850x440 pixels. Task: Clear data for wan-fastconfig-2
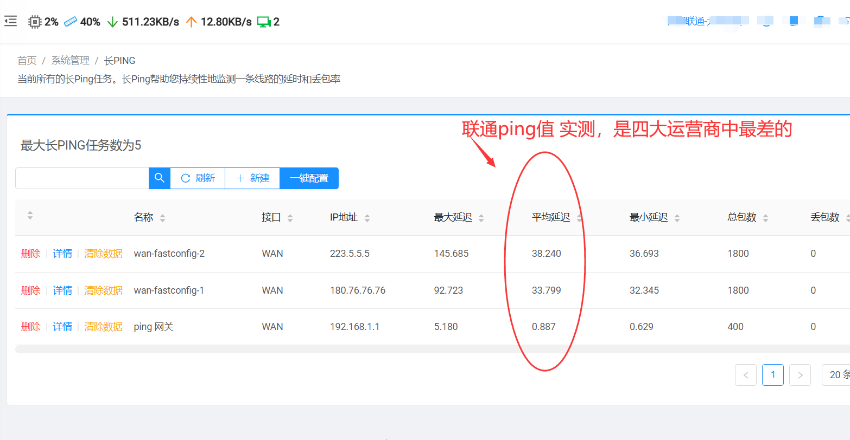pyautogui.click(x=103, y=254)
